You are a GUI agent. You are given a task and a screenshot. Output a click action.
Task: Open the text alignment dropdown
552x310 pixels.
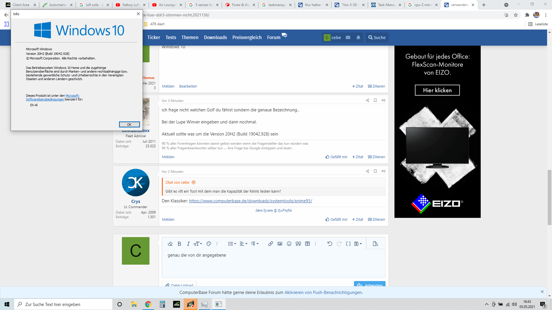tap(244, 244)
